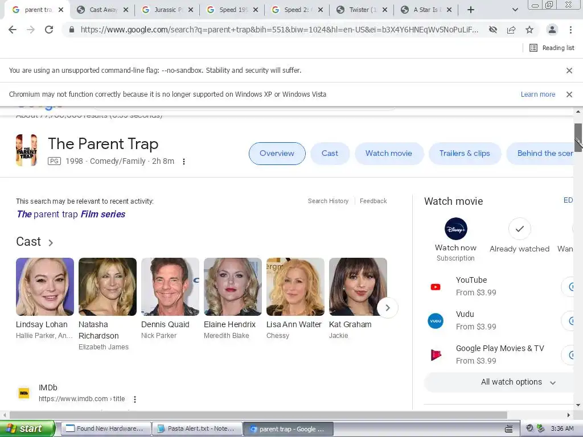Select the Cast chip
This screenshot has height=437, width=583.
click(330, 154)
